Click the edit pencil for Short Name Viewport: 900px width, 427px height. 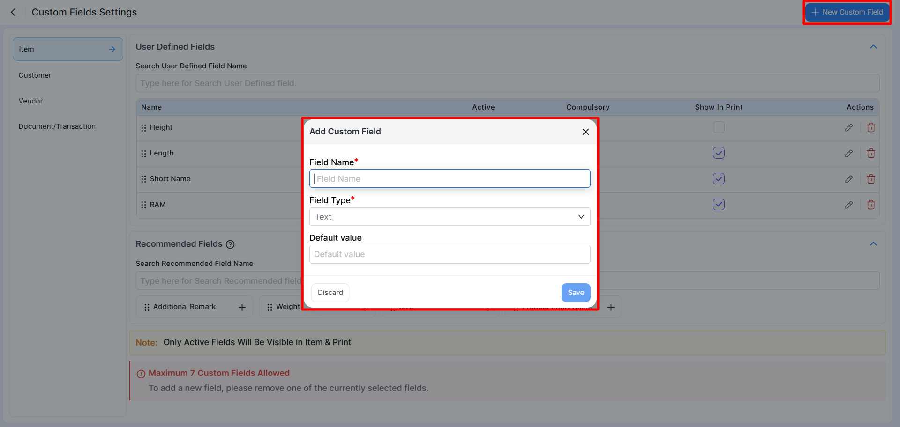pyautogui.click(x=848, y=179)
